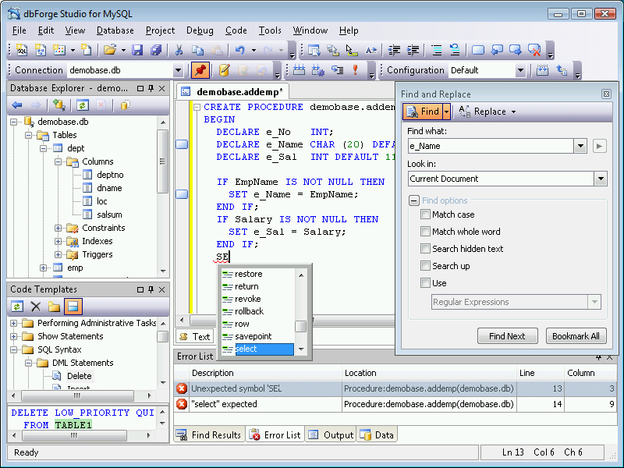Click the error icon for 'select expected' row
The height and width of the screenshot is (468, 624).
pos(182,404)
